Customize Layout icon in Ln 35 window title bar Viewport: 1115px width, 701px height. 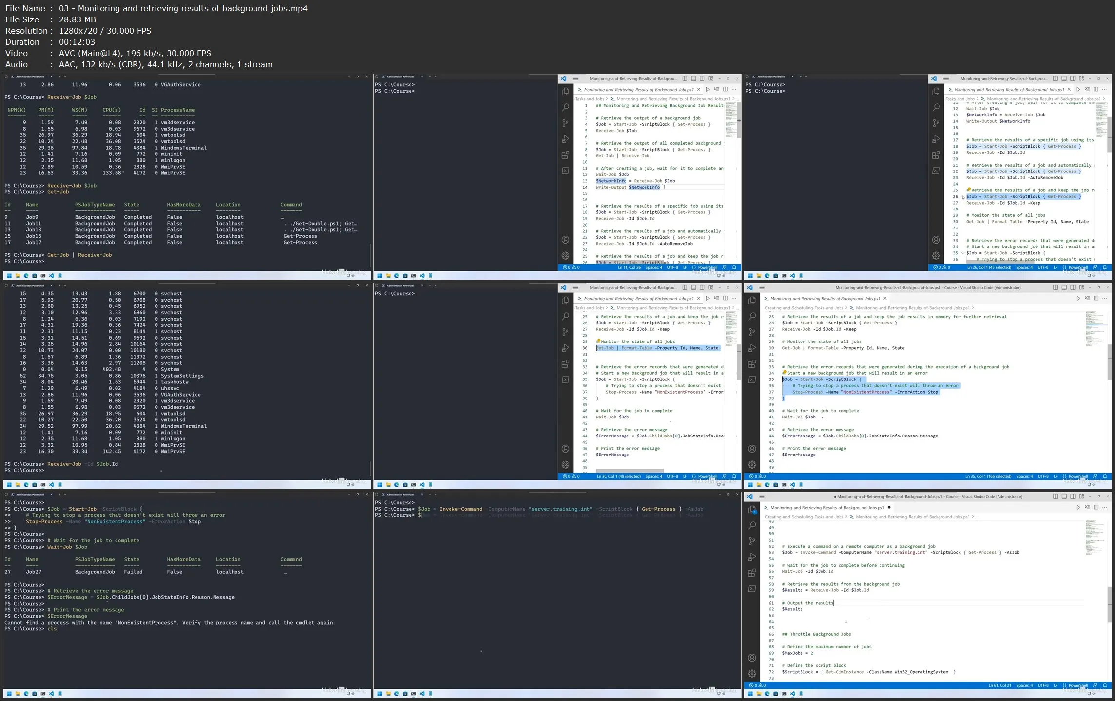coord(1081,287)
